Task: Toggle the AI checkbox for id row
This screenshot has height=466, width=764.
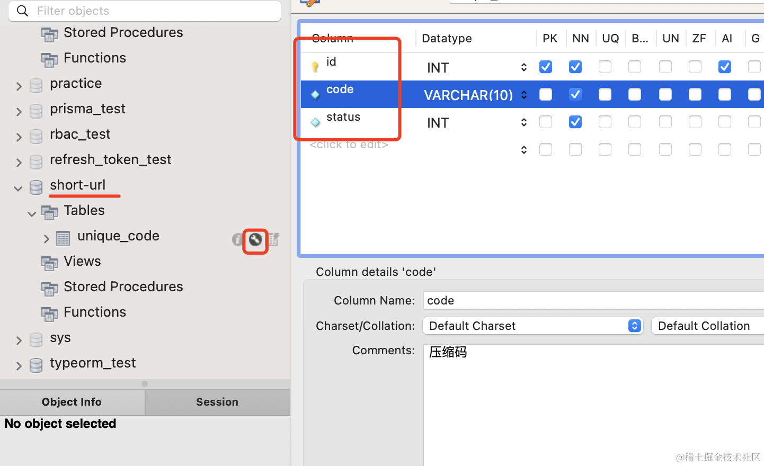Action: (725, 67)
